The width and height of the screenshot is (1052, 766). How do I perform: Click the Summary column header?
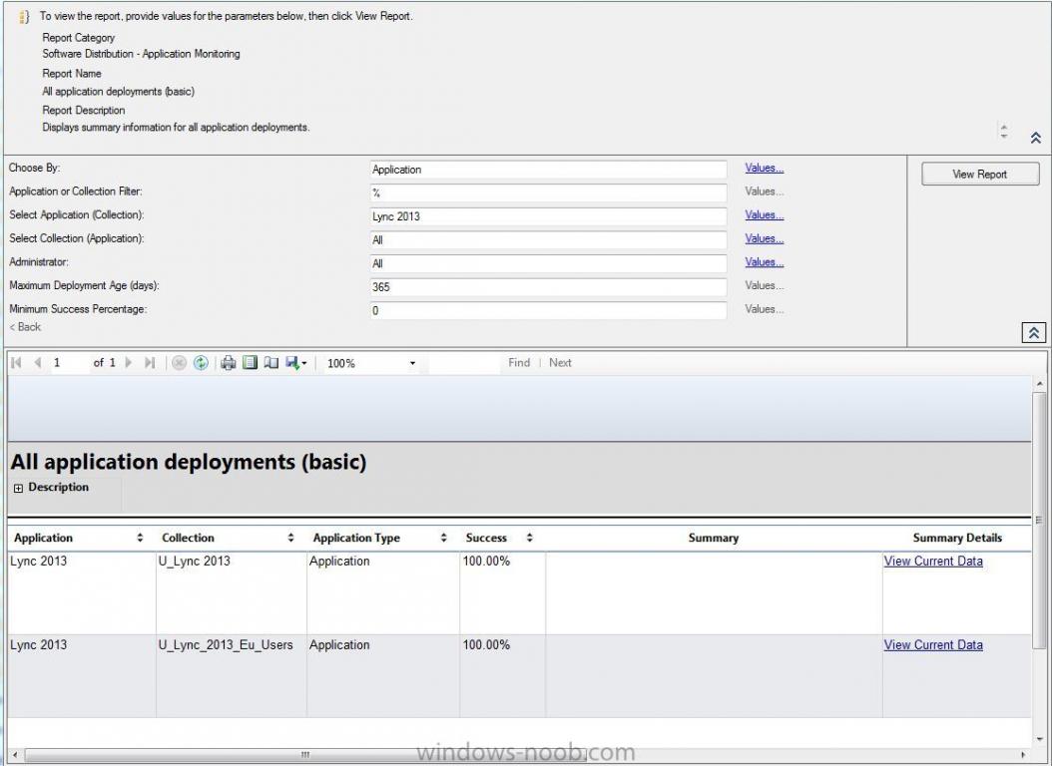tap(714, 538)
